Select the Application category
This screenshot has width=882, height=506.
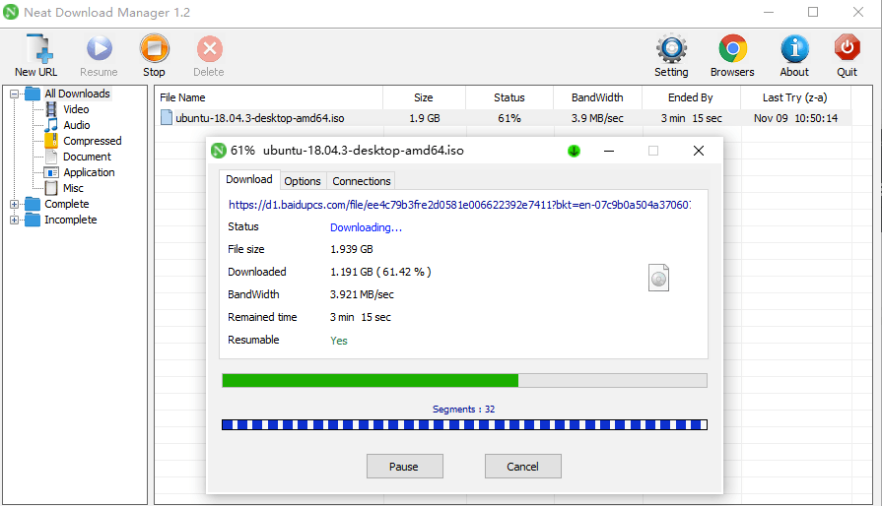[89, 172]
